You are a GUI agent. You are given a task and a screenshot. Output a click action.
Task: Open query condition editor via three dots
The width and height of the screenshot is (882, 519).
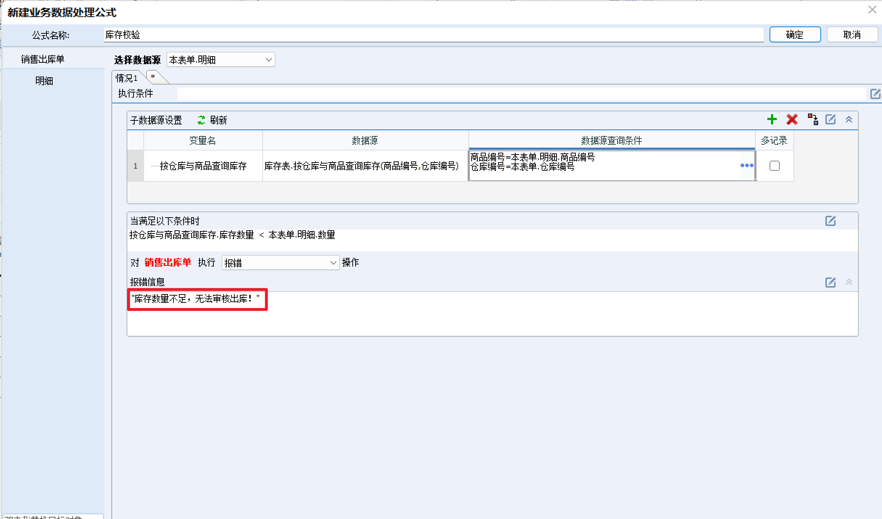click(x=747, y=165)
